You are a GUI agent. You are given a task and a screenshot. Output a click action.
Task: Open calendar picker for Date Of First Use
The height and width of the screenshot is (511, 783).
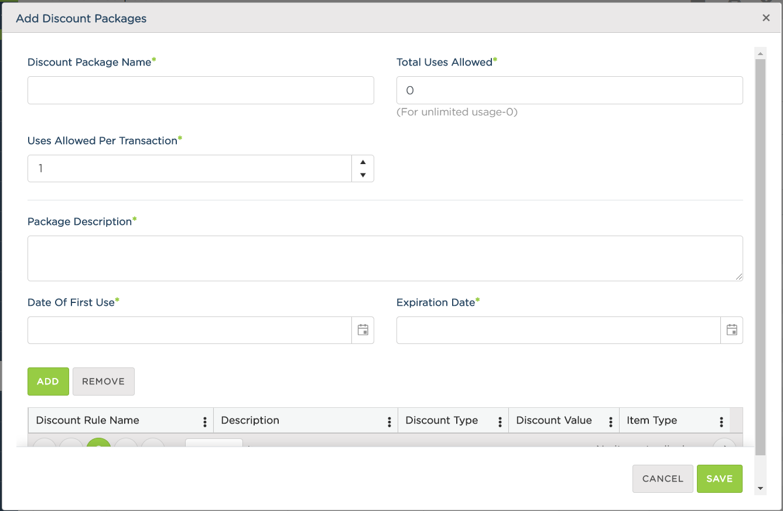(x=363, y=330)
